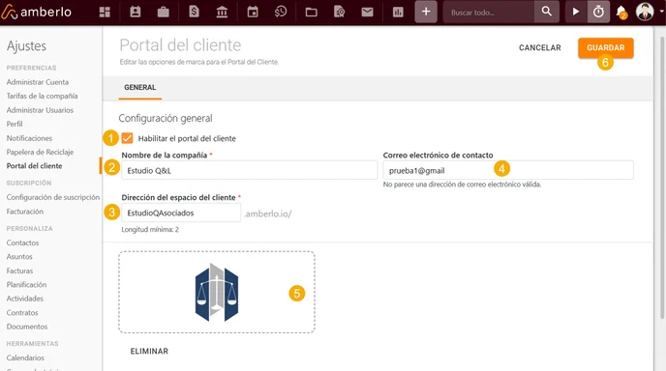Open Configuración de suscripción

coord(53,197)
